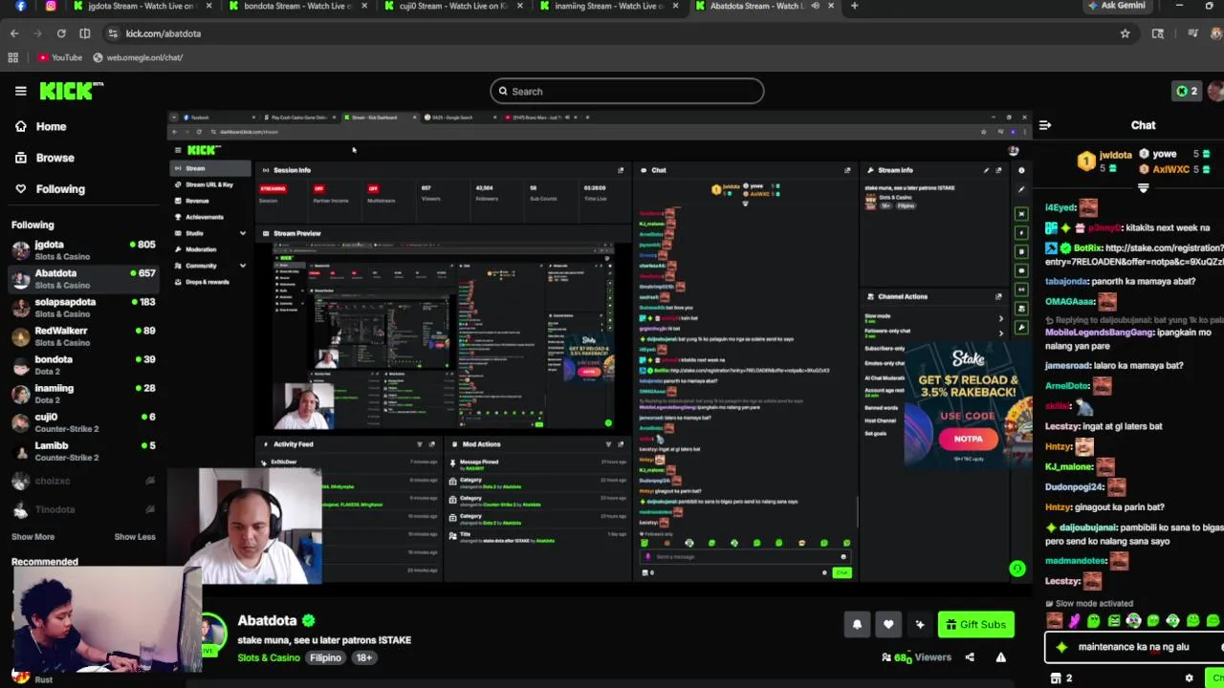
Task: Click the 18+ tag
Action: point(363,657)
